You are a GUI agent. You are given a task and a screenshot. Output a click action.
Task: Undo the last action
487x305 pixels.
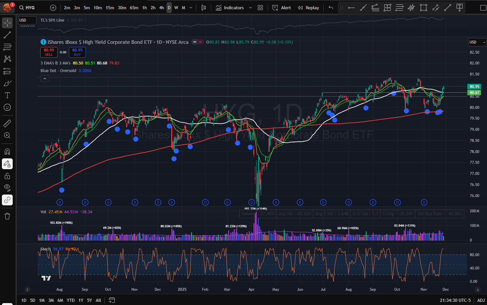(x=331, y=8)
